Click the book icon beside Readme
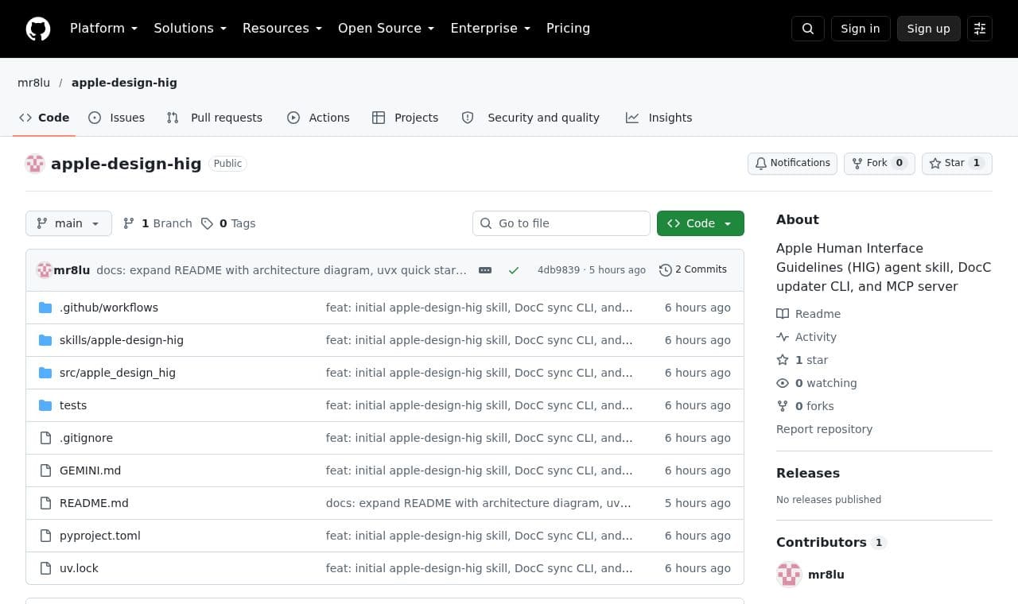This screenshot has width=1018, height=604. (x=783, y=314)
